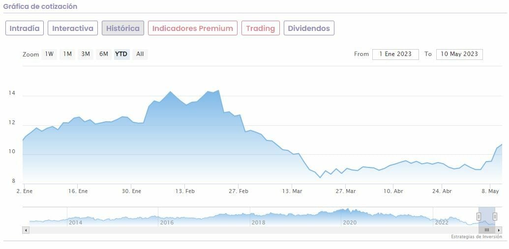Click the scrollbar right arrow
The image size is (509, 249).
pos(499,230)
